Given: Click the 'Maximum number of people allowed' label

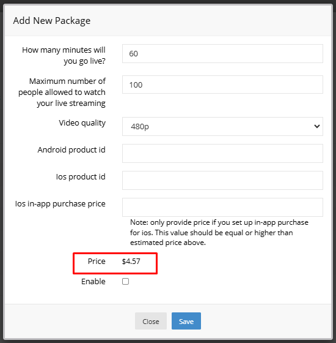Looking at the screenshot, I should (62, 92).
